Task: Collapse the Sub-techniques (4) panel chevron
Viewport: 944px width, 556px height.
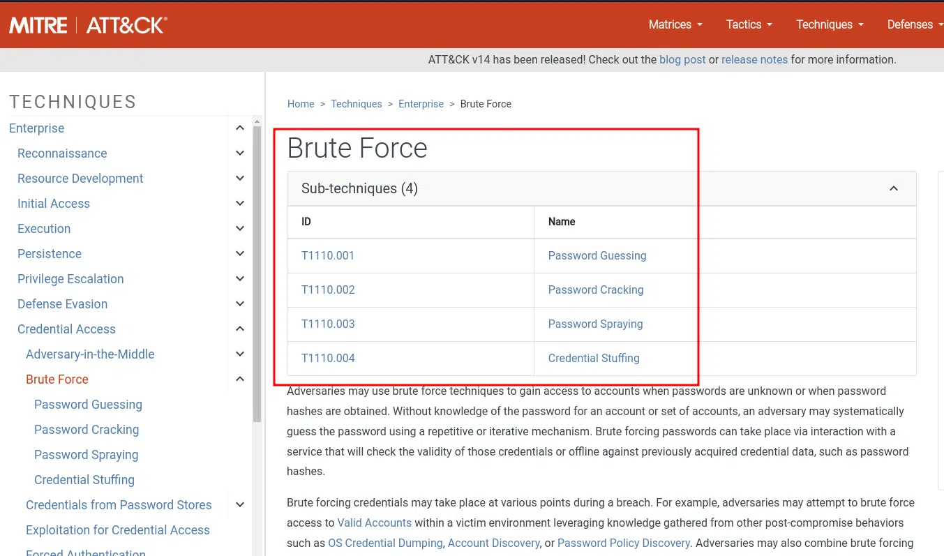Action: (x=893, y=188)
